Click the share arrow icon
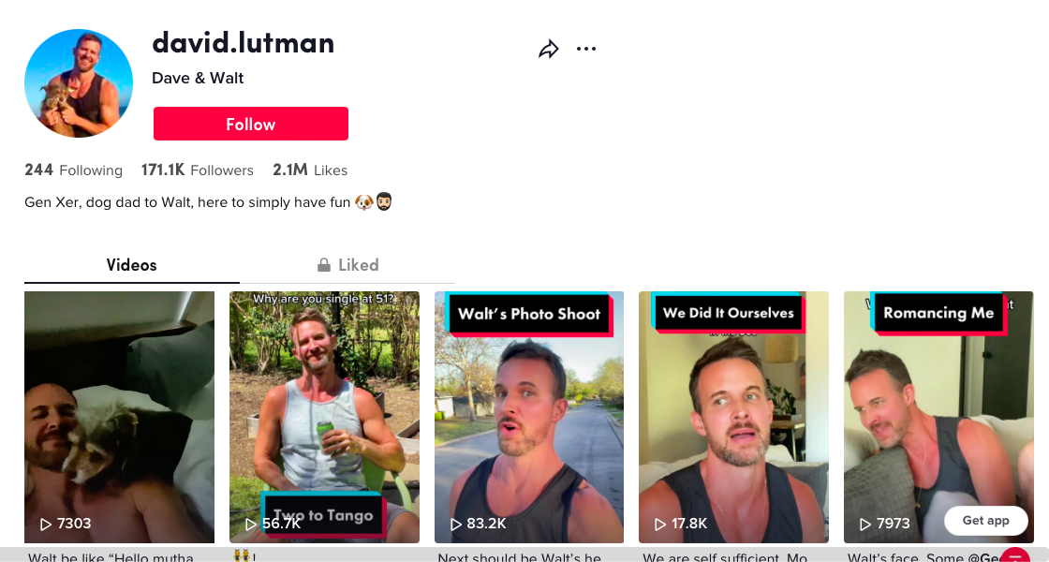 549,49
